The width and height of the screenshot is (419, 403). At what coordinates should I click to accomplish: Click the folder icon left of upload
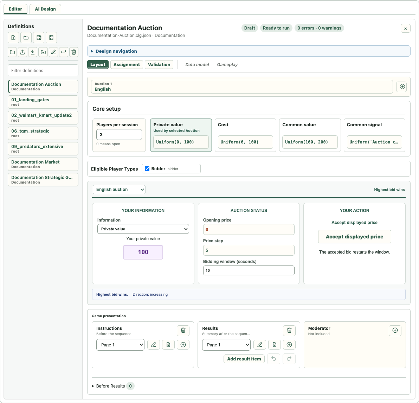point(12,52)
